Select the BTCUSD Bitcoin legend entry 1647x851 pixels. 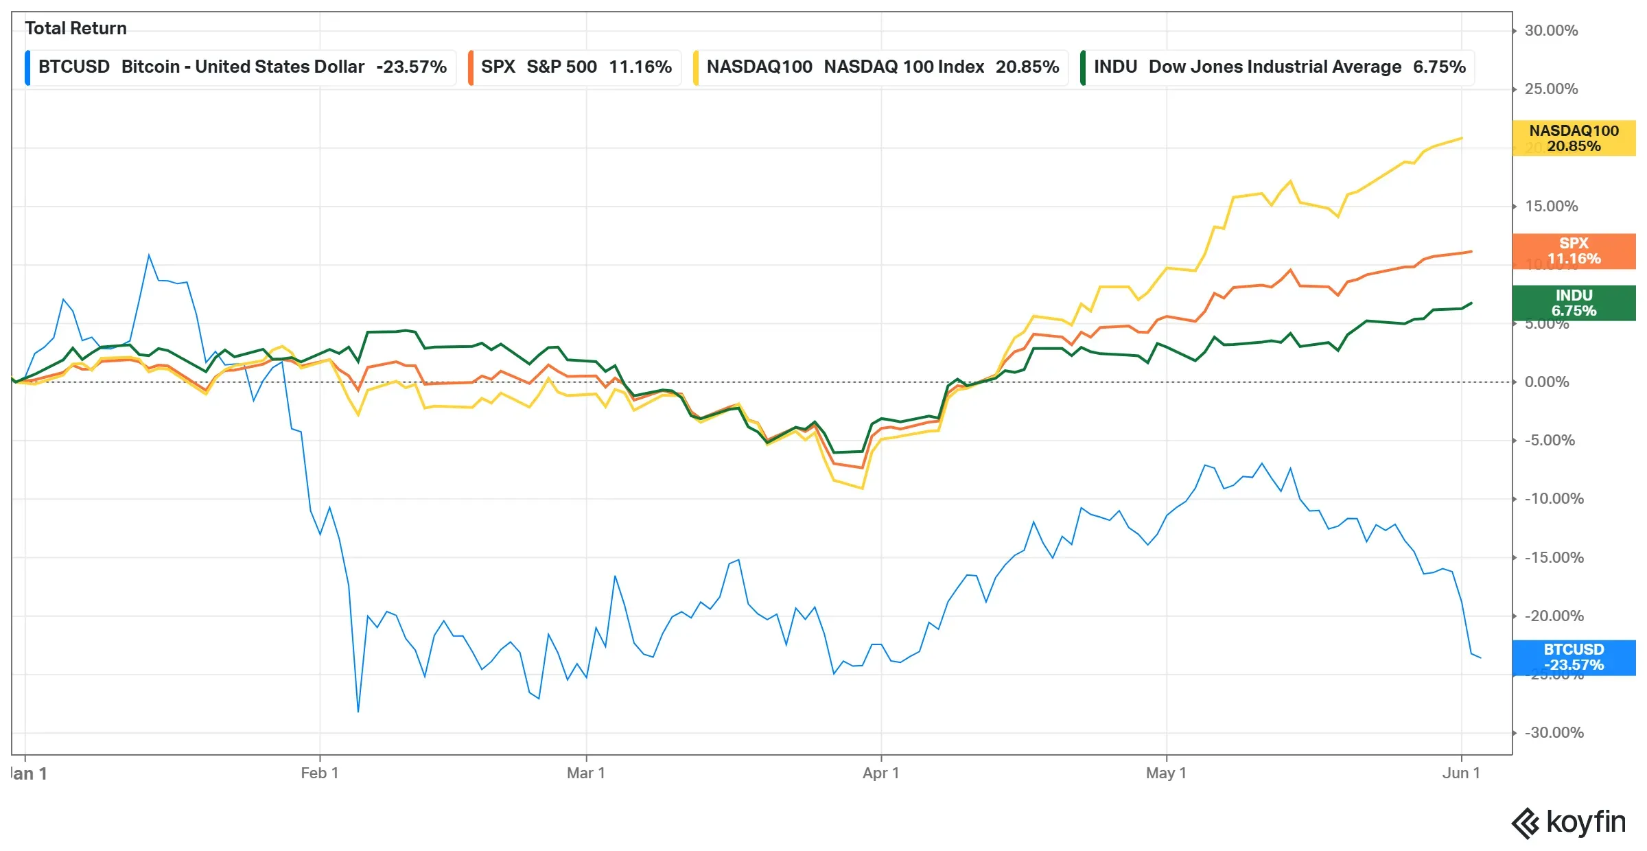pos(241,67)
